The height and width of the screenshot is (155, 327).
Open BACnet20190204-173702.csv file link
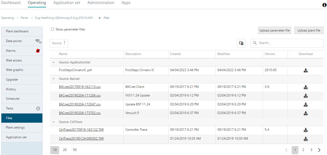coord(80,113)
